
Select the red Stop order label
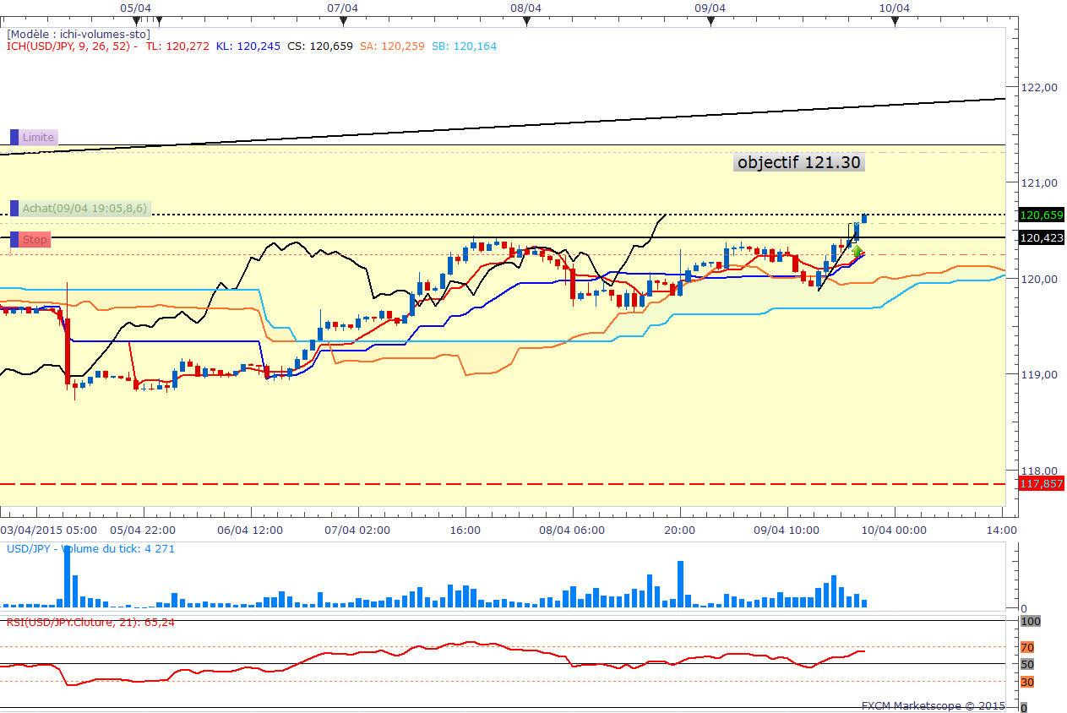point(35,240)
